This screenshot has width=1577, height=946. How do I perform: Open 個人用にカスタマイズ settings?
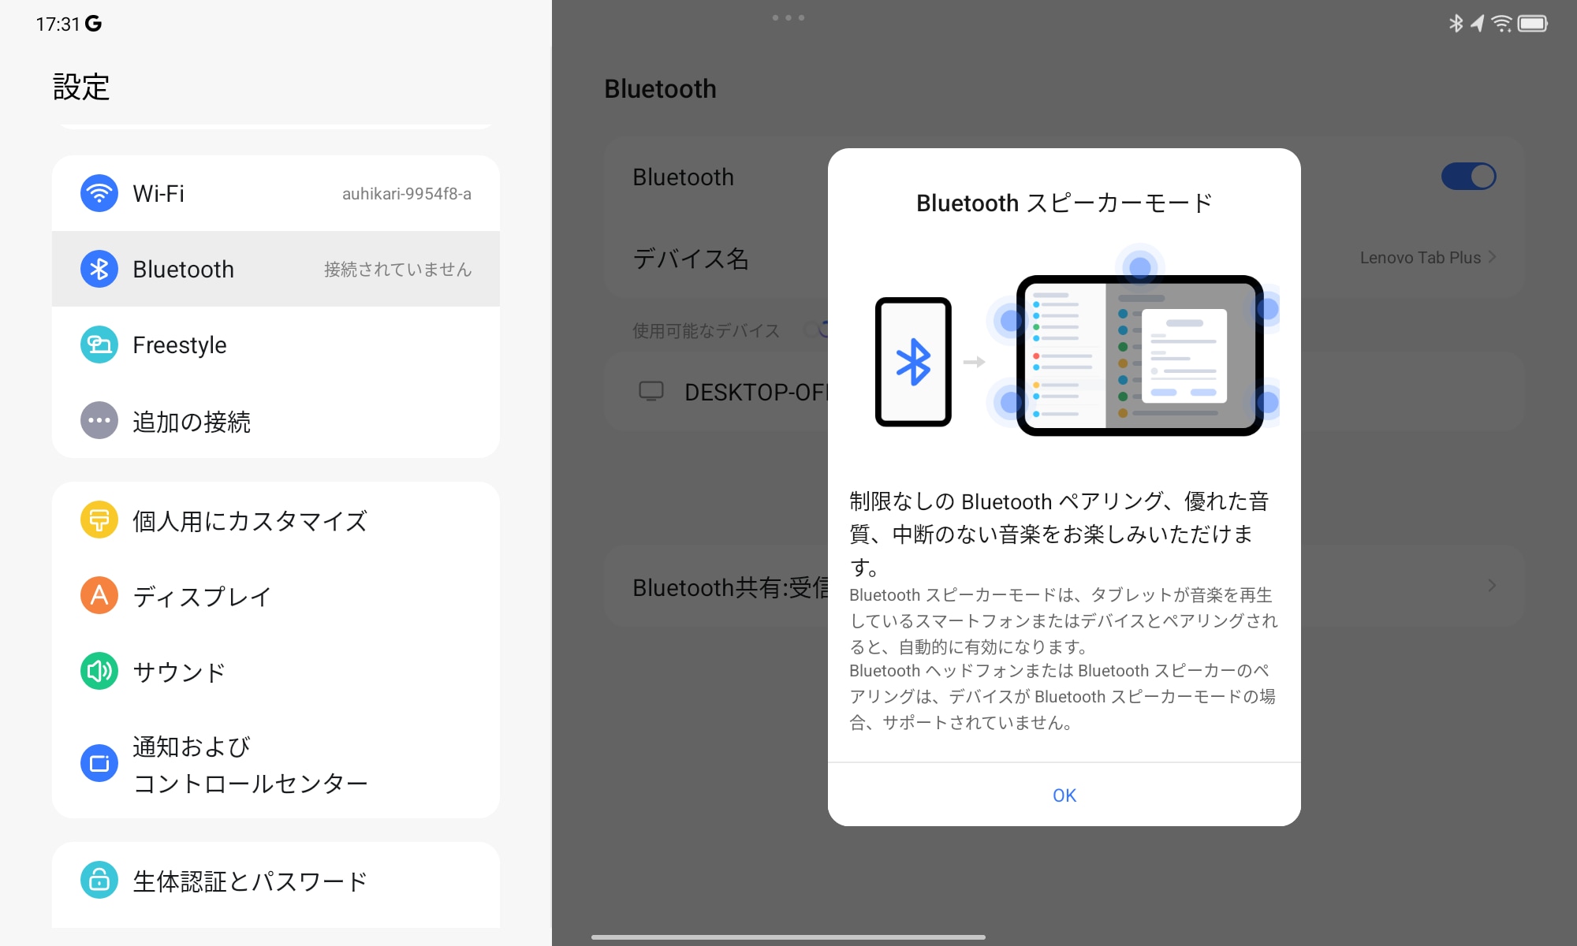point(276,520)
